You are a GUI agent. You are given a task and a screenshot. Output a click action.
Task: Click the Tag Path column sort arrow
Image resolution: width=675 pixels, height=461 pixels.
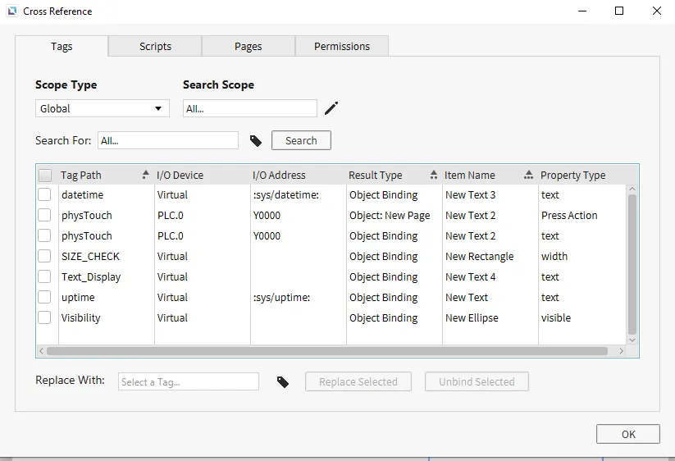pos(145,175)
